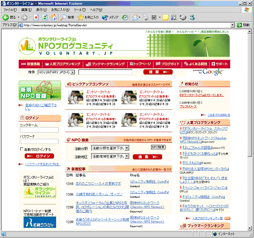Select the サポート navigation tab
The image size is (254, 238).
(220, 64)
